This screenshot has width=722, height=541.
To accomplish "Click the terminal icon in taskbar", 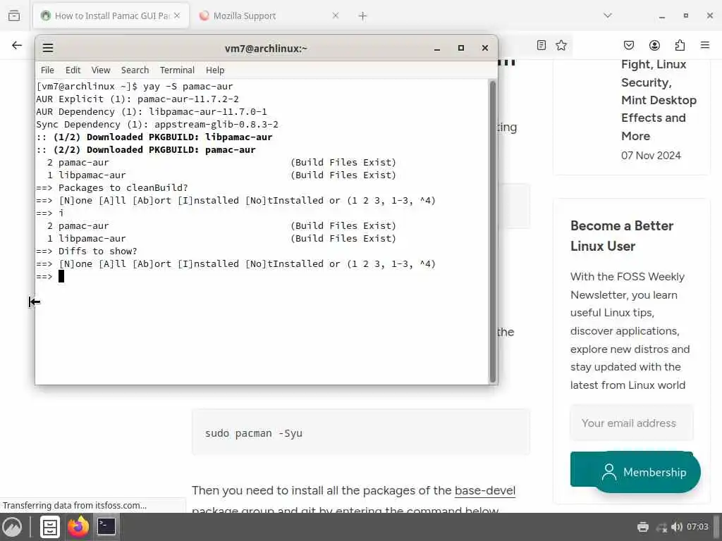I will pyautogui.click(x=106, y=526).
